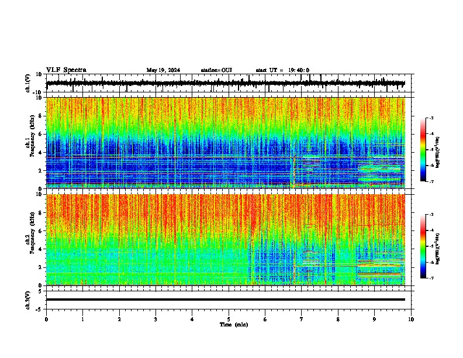Click the "ch.1(V)" waveform axis label
The height and width of the screenshot is (358, 463).
tap(28, 83)
